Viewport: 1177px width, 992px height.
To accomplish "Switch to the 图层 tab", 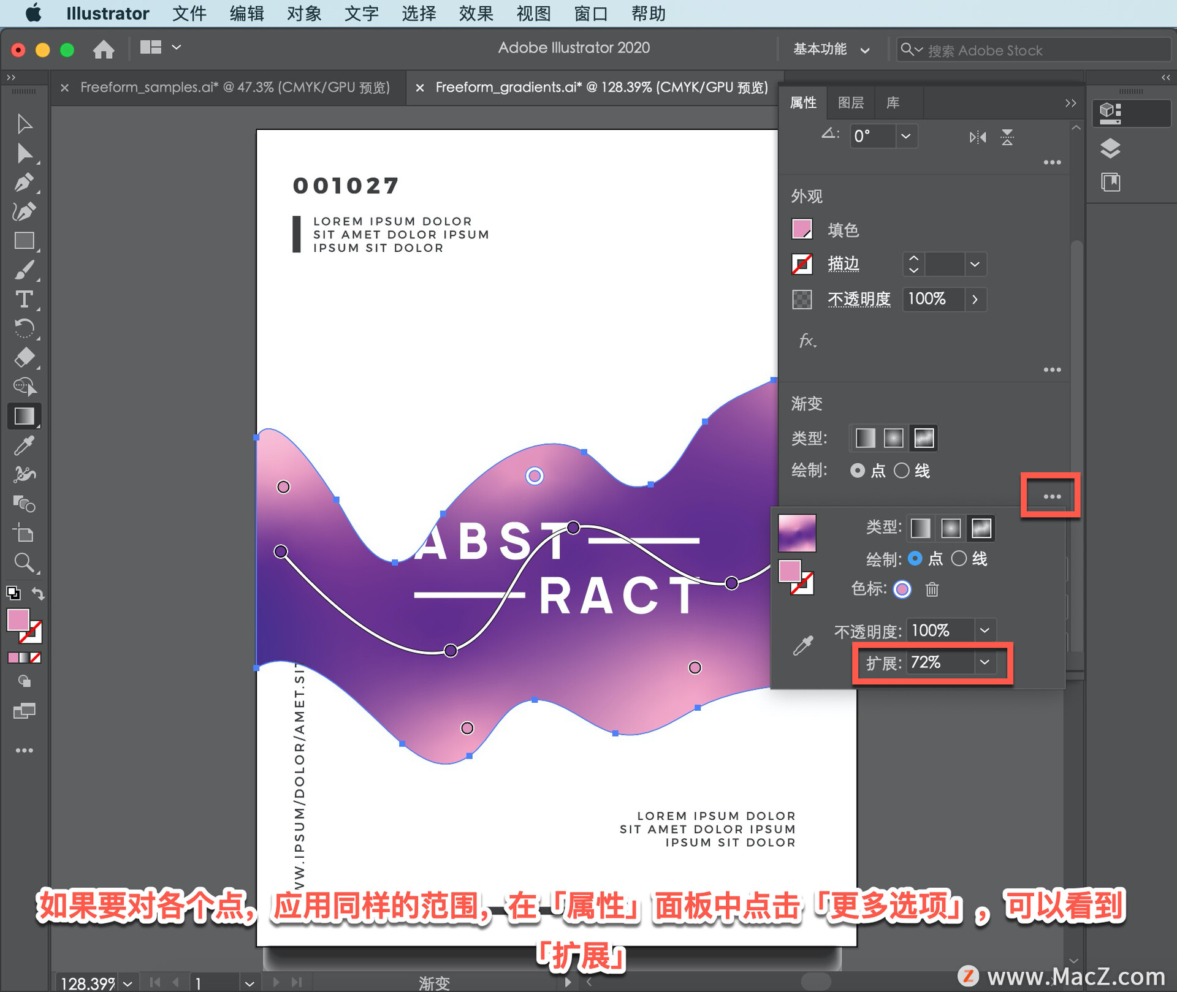I will tap(850, 103).
